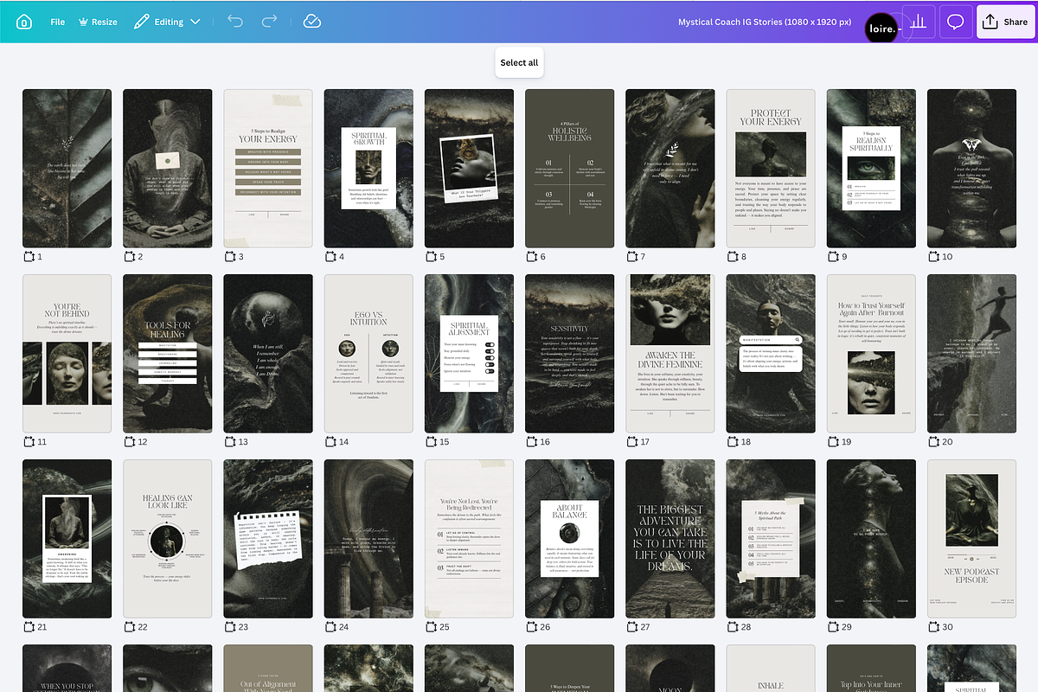Open the Resize option with crown
The height and width of the screenshot is (692, 1038).
point(98,22)
